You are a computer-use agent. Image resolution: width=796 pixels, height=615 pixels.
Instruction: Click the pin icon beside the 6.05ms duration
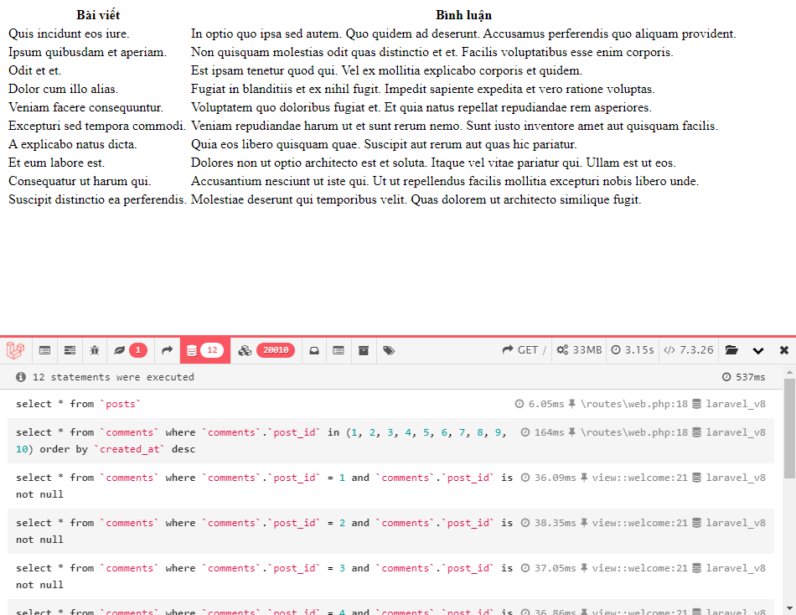571,404
